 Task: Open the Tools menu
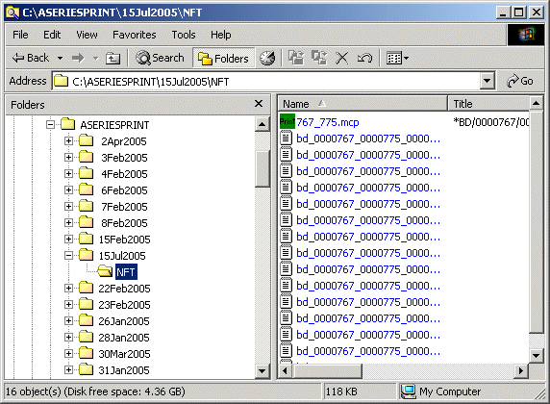(x=184, y=35)
